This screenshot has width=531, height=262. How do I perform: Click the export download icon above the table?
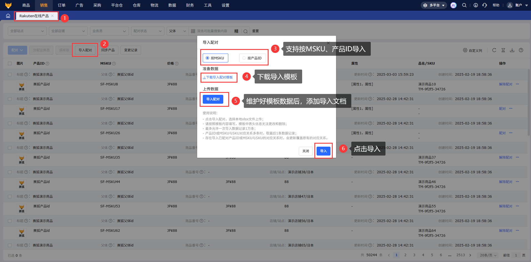point(512,50)
